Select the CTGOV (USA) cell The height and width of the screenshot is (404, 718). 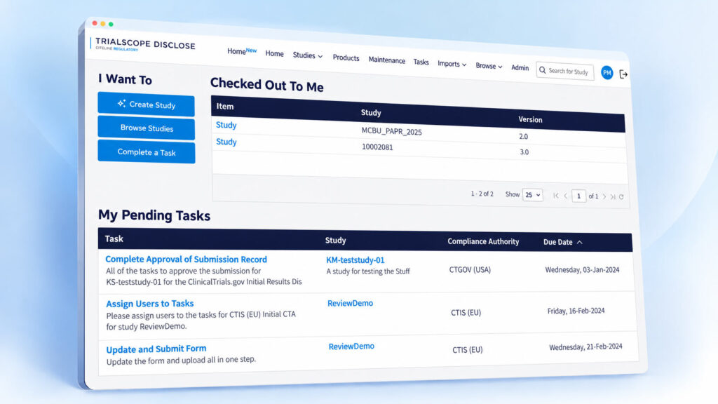[470, 270]
